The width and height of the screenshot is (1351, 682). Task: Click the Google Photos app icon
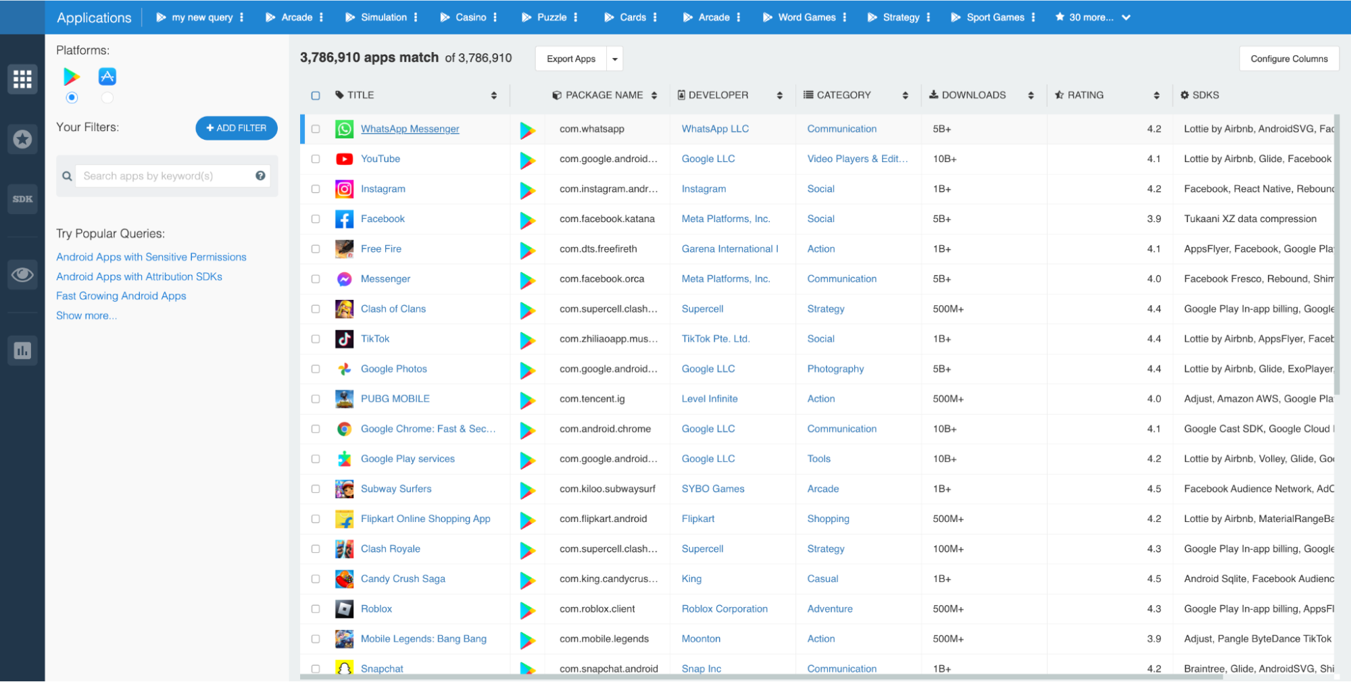344,369
